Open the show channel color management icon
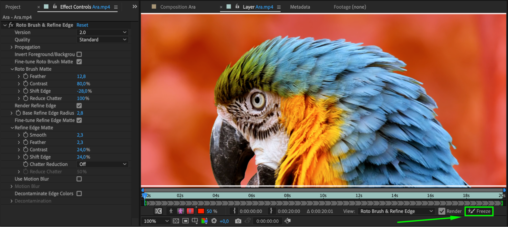 (x=204, y=221)
